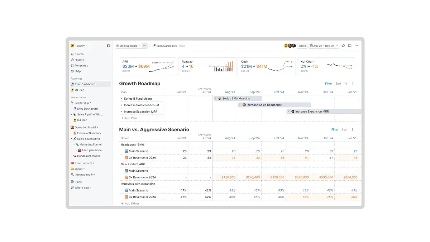The height and width of the screenshot is (242, 430).
Task: Open the Runway summary card
Action: [x=207, y=66]
